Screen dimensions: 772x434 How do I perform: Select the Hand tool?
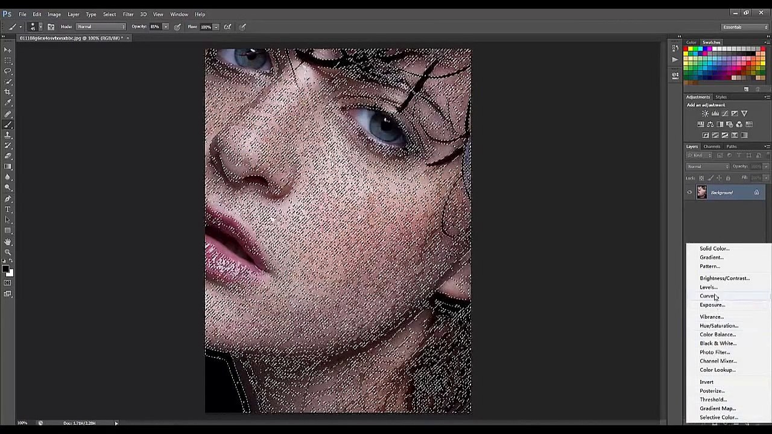pos(8,242)
